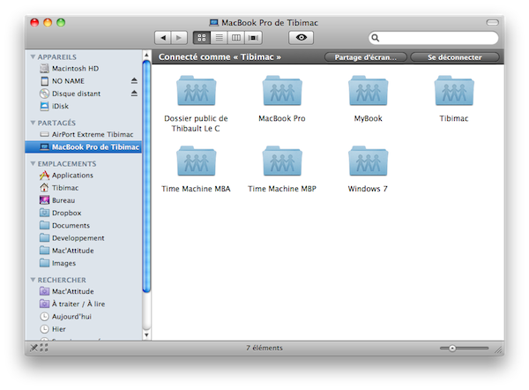The image size is (529, 390).
Task: Open Aujourd'hui saved search
Action: coord(84,317)
